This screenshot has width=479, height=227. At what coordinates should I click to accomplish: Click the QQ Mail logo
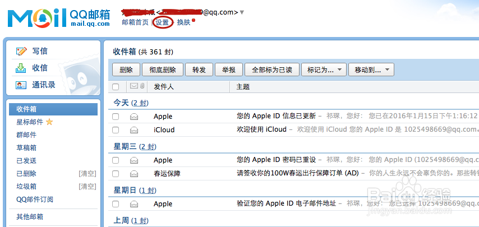[59, 18]
